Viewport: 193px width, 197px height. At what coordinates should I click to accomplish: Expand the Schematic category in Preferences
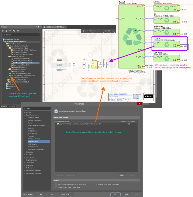click(x=24, y=152)
